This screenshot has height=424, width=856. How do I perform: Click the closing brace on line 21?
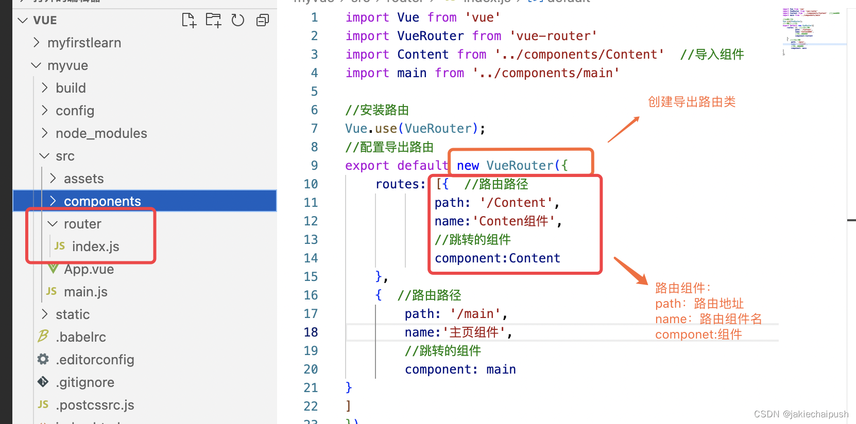[x=349, y=387]
